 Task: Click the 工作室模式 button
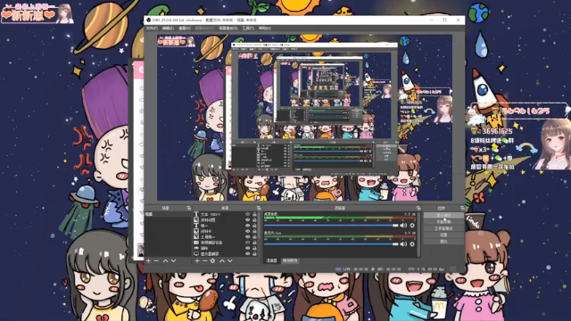pos(443,228)
